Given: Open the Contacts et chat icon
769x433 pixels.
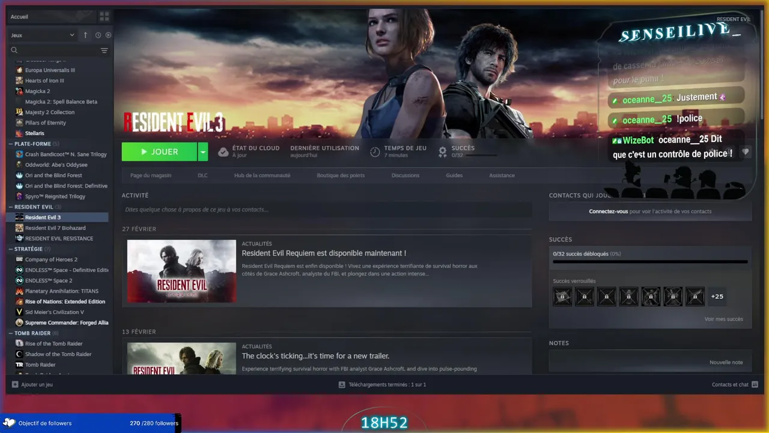Looking at the screenshot, I should [755, 384].
